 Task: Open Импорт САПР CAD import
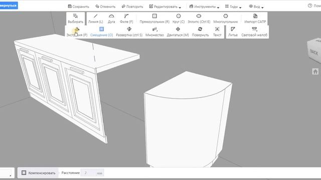click(x=255, y=18)
